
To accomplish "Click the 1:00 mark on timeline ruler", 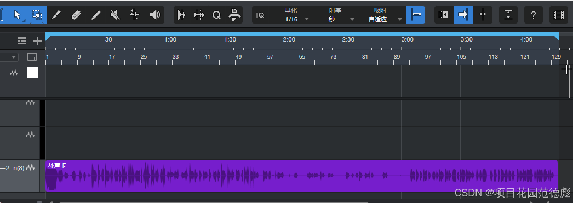I will click(170, 39).
